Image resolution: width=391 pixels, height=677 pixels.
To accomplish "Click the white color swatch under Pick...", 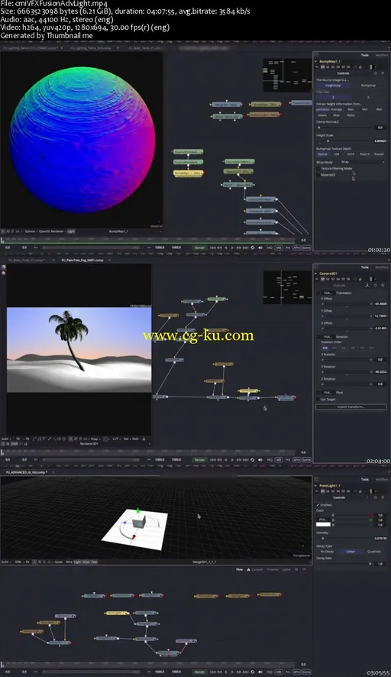I will coord(323,524).
